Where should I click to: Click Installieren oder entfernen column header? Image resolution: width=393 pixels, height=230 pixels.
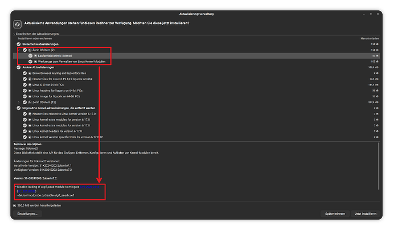tap(35, 39)
